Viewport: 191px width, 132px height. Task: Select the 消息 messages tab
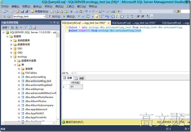(x=79, y=78)
